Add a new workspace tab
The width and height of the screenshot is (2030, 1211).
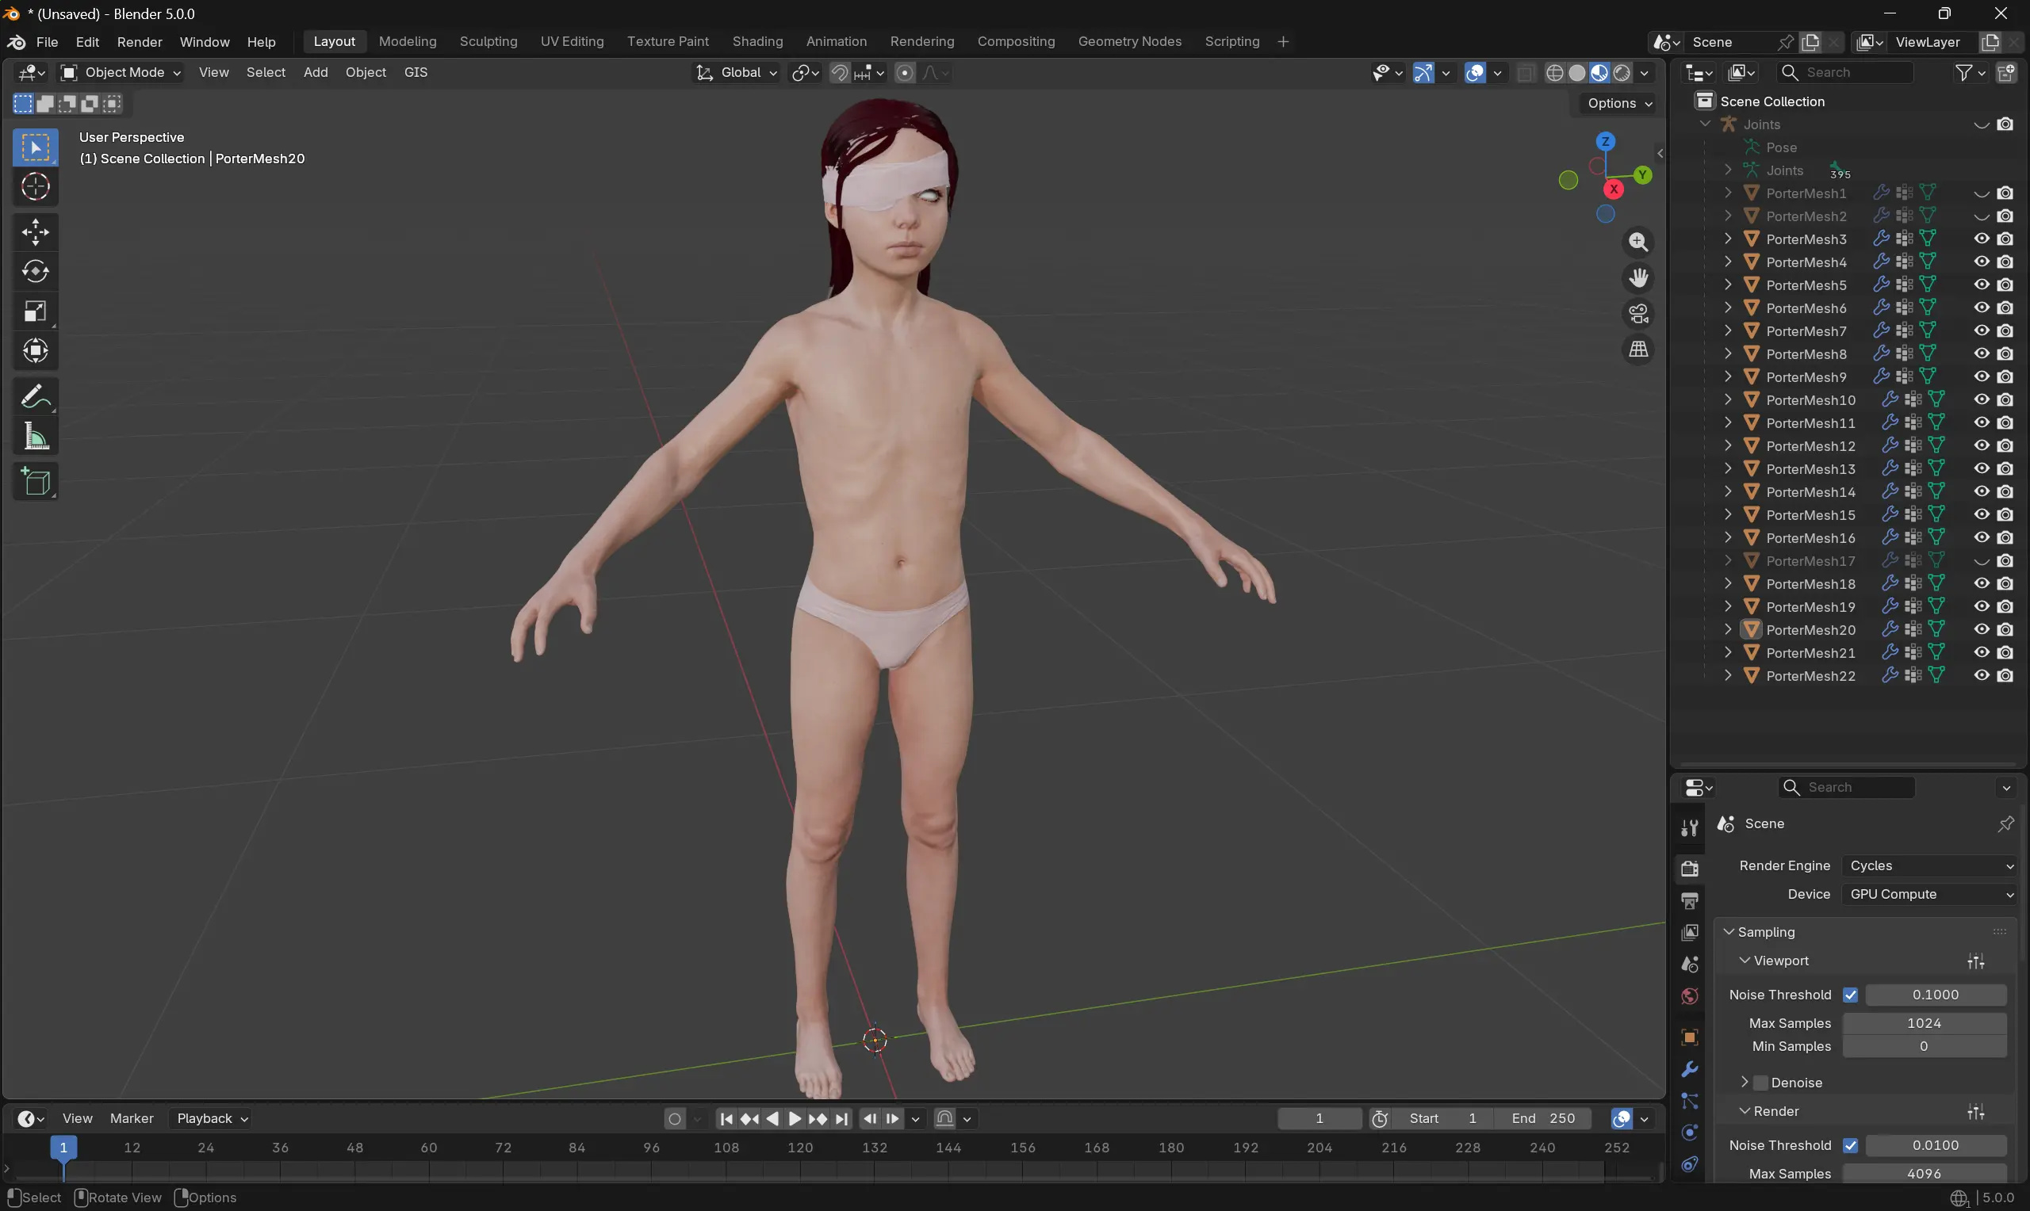(1283, 42)
